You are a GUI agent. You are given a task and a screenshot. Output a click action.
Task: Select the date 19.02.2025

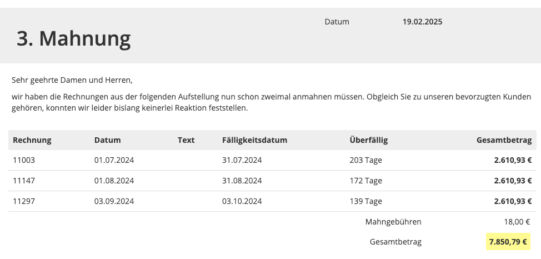coord(422,22)
